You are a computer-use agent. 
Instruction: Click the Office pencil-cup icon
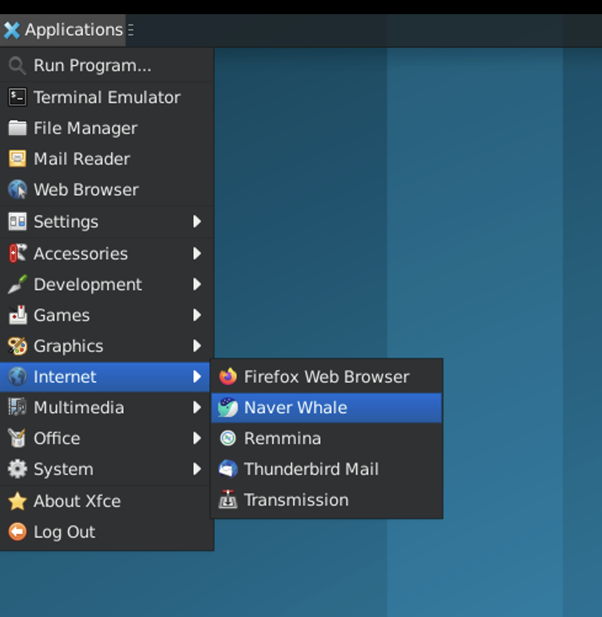(17, 438)
